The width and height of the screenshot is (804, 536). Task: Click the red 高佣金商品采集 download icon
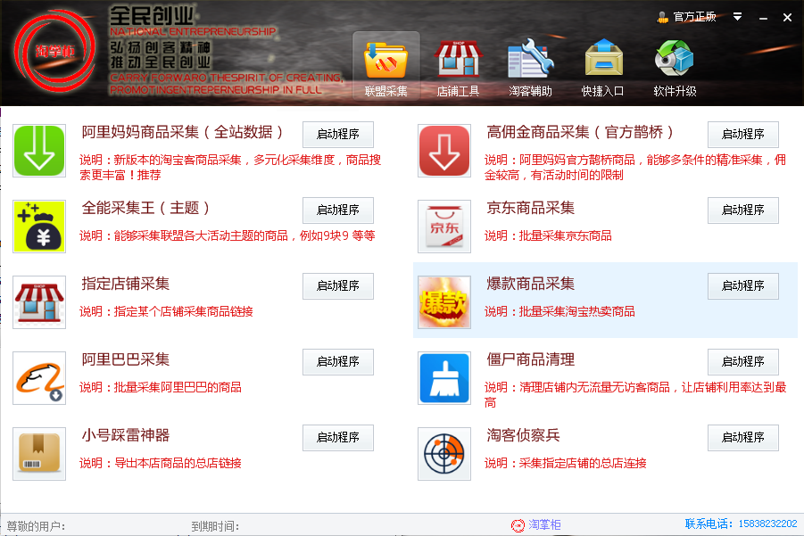point(444,151)
